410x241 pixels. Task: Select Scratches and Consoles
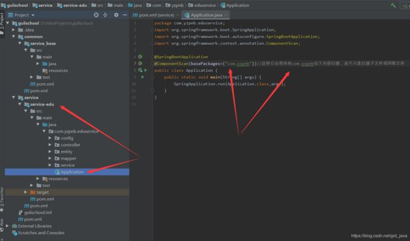click(x=38, y=233)
